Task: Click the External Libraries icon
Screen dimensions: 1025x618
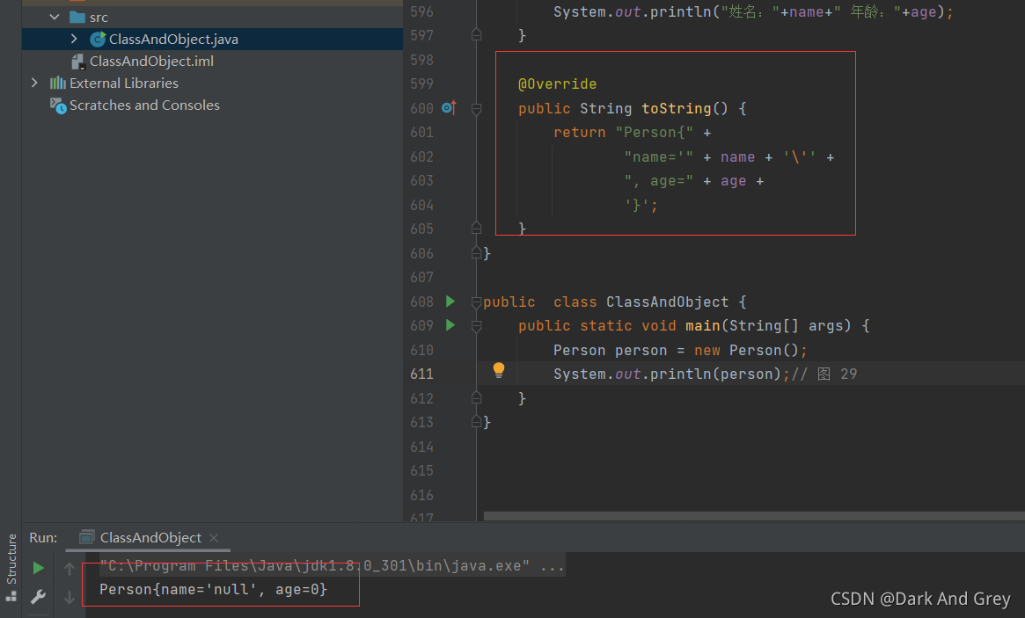Action: click(58, 83)
